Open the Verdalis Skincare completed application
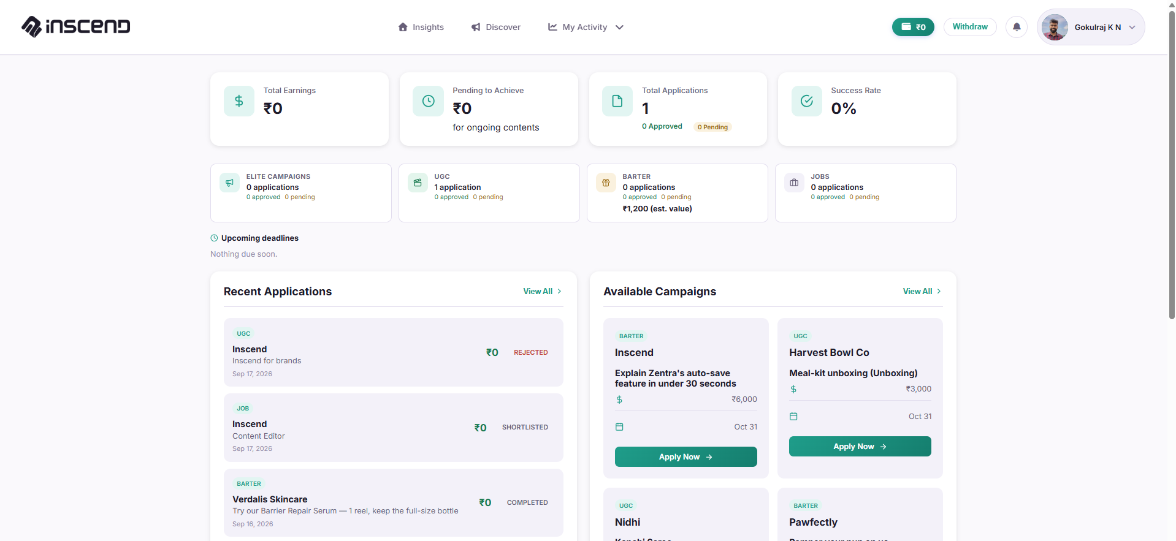The width and height of the screenshot is (1176, 541). 393,502
